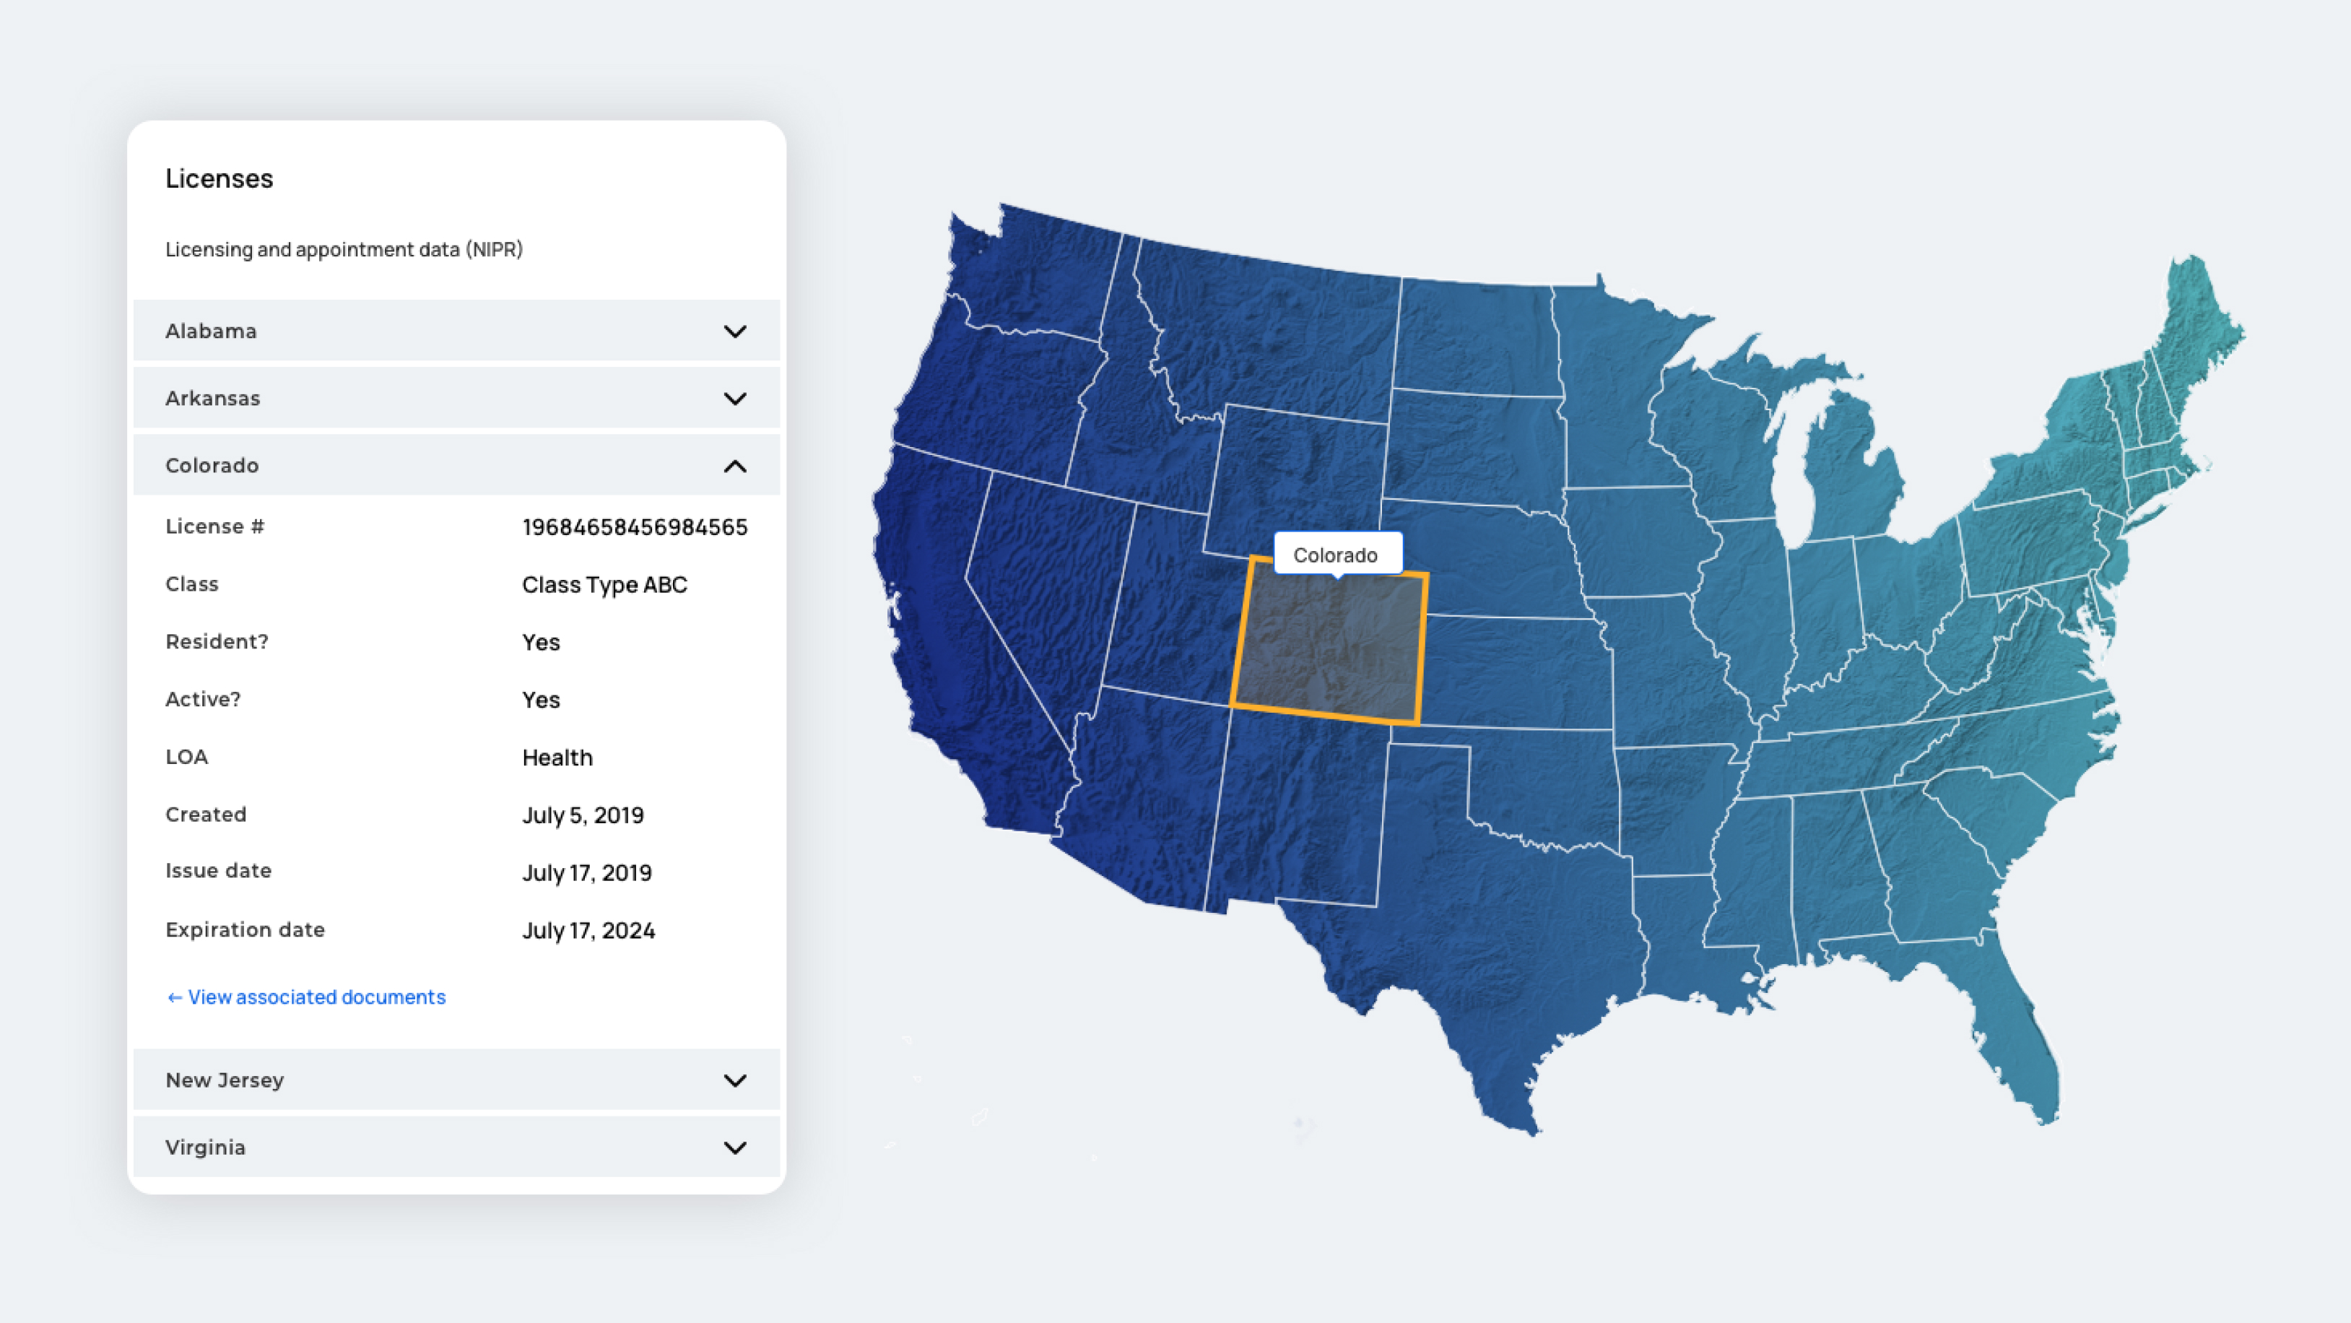Image resolution: width=2351 pixels, height=1323 pixels.
Task: Click the Colorado map tooltip label
Action: coord(1337,553)
